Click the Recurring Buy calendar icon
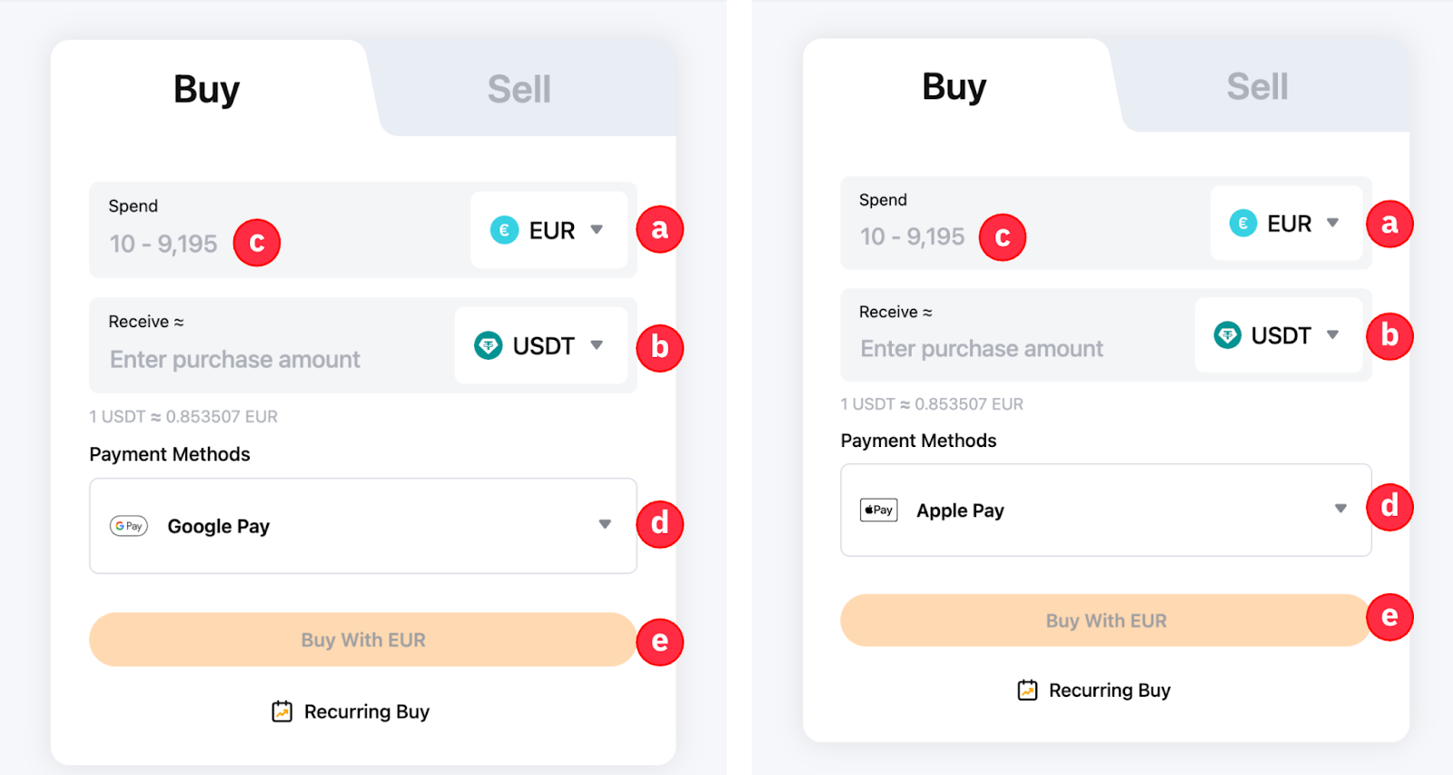This screenshot has height=775, width=1453. (282, 711)
